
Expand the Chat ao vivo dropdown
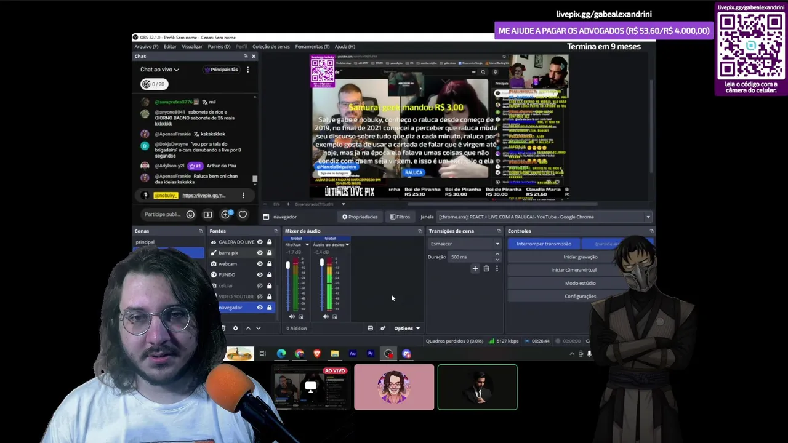(x=159, y=70)
